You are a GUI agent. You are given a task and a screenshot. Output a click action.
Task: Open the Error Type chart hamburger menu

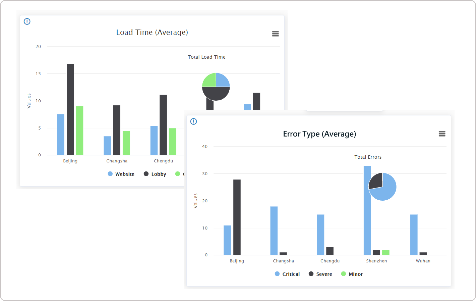click(442, 134)
